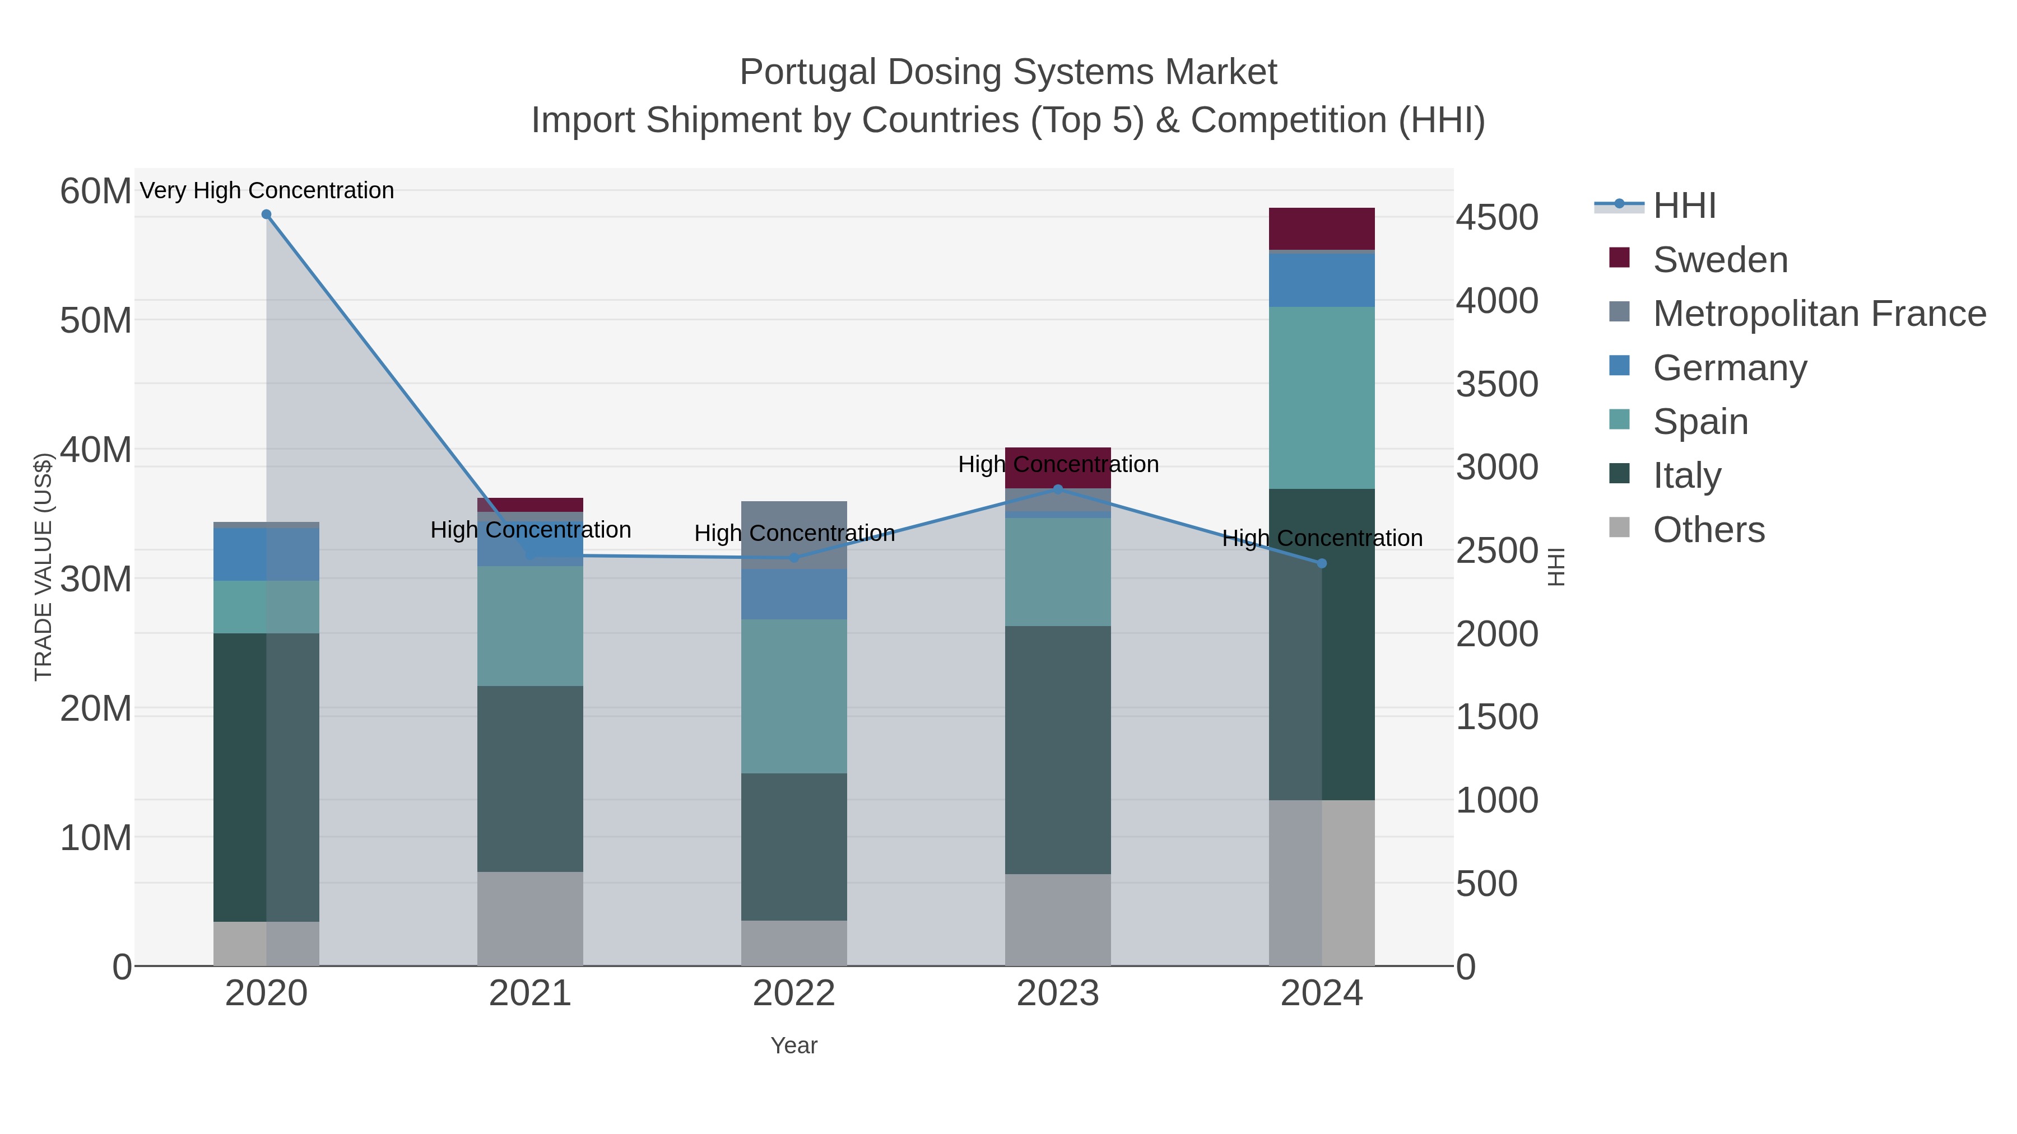Click the HHI line marker in legend
Image resolution: width=2017 pixels, height=1134 pixels.
[x=1619, y=204]
